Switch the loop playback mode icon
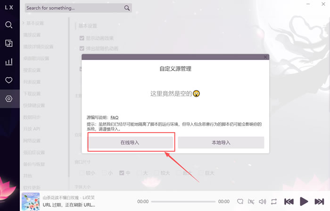This screenshot has width=330, height=211. click(274, 202)
